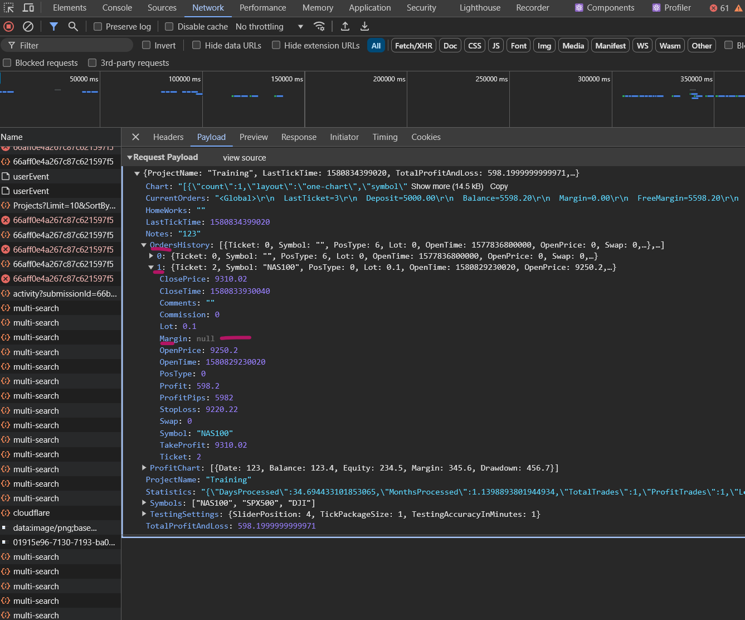Viewport: 745px width, 620px height.
Task: Expand the TestingSettings object node
Action: (x=144, y=514)
